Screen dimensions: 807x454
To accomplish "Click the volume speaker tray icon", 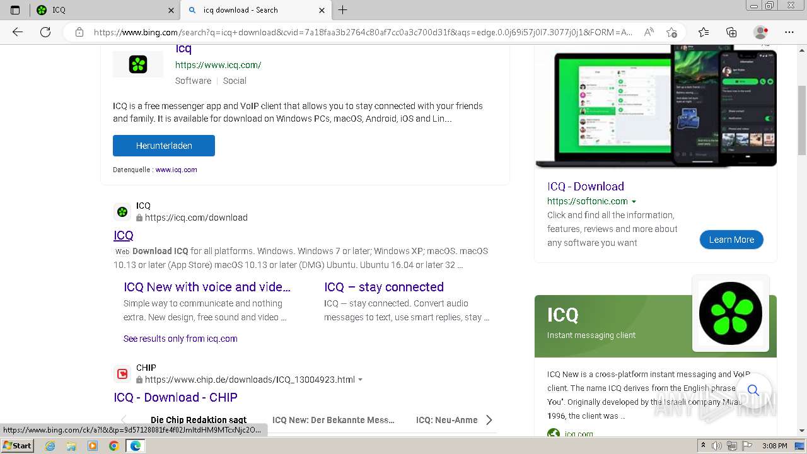I will (x=717, y=446).
